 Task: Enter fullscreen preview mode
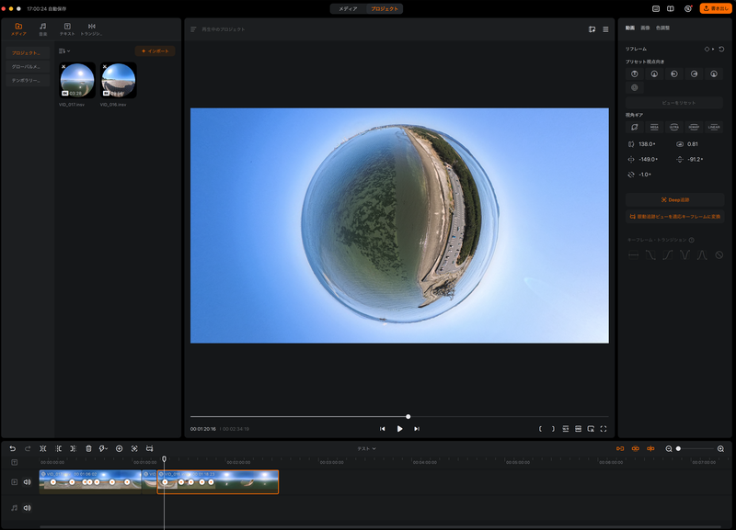(604, 429)
